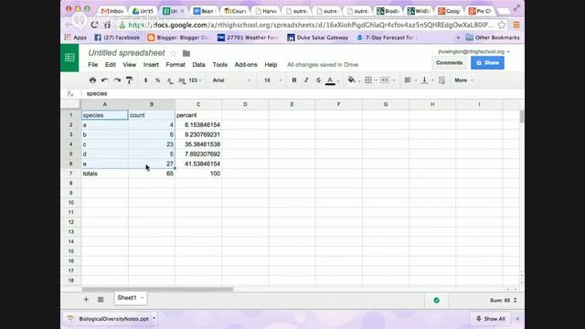
Task: Open the 123 more formats dropdown
Action: click(195, 80)
